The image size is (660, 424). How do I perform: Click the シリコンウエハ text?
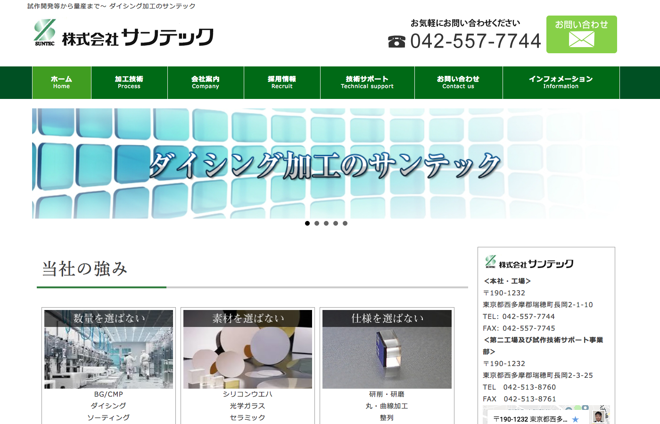247,394
